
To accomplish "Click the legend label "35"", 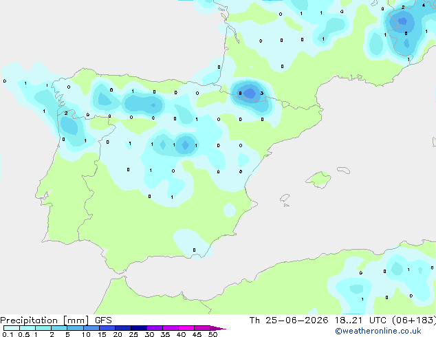I will tap(165, 334).
